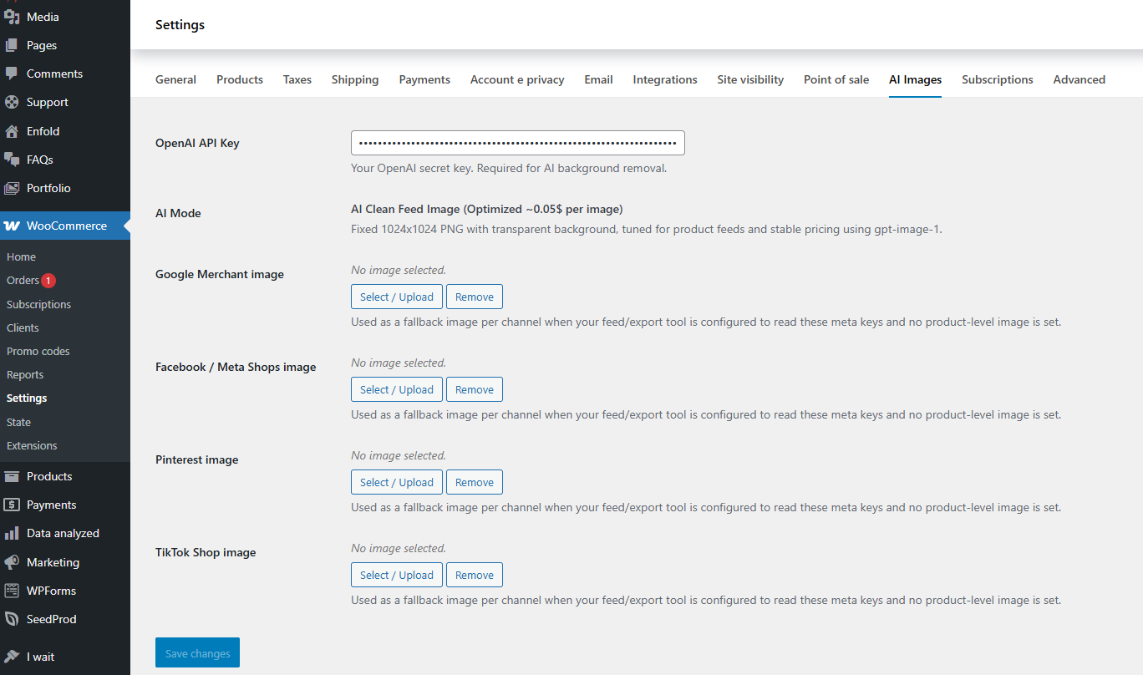Click the OpenAI API Key field

pyautogui.click(x=518, y=143)
